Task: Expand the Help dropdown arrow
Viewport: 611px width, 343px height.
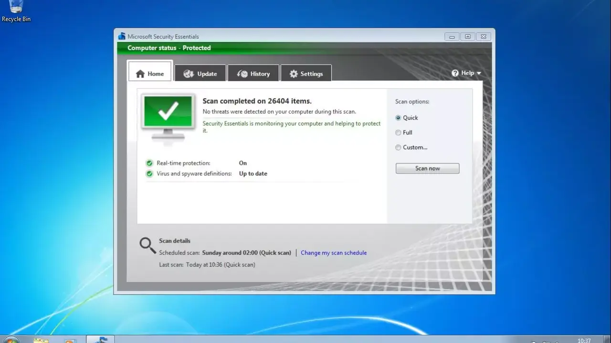Action: (x=479, y=73)
